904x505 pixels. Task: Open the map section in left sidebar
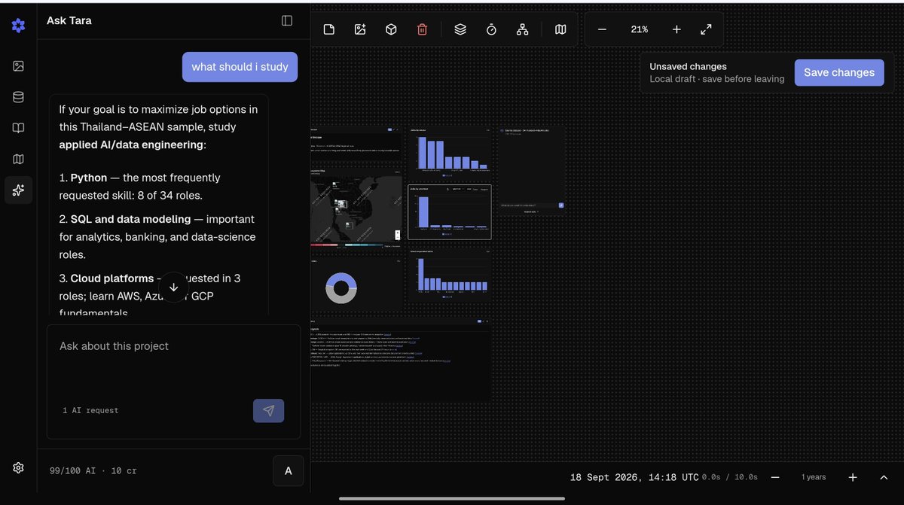(x=18, y=159)
